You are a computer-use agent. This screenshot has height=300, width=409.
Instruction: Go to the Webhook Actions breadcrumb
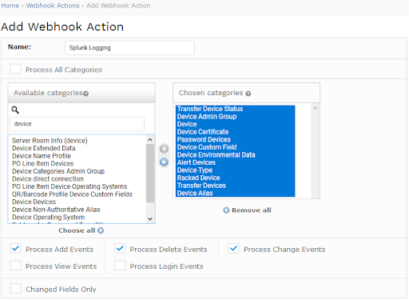(x=53, y=6)
